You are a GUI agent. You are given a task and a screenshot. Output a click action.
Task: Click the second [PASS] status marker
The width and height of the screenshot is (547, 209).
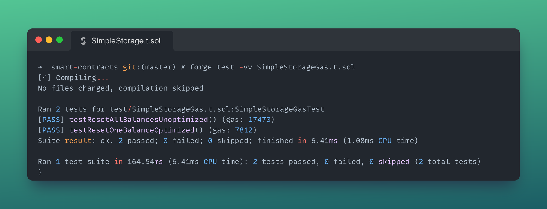[x=51, y=130]
